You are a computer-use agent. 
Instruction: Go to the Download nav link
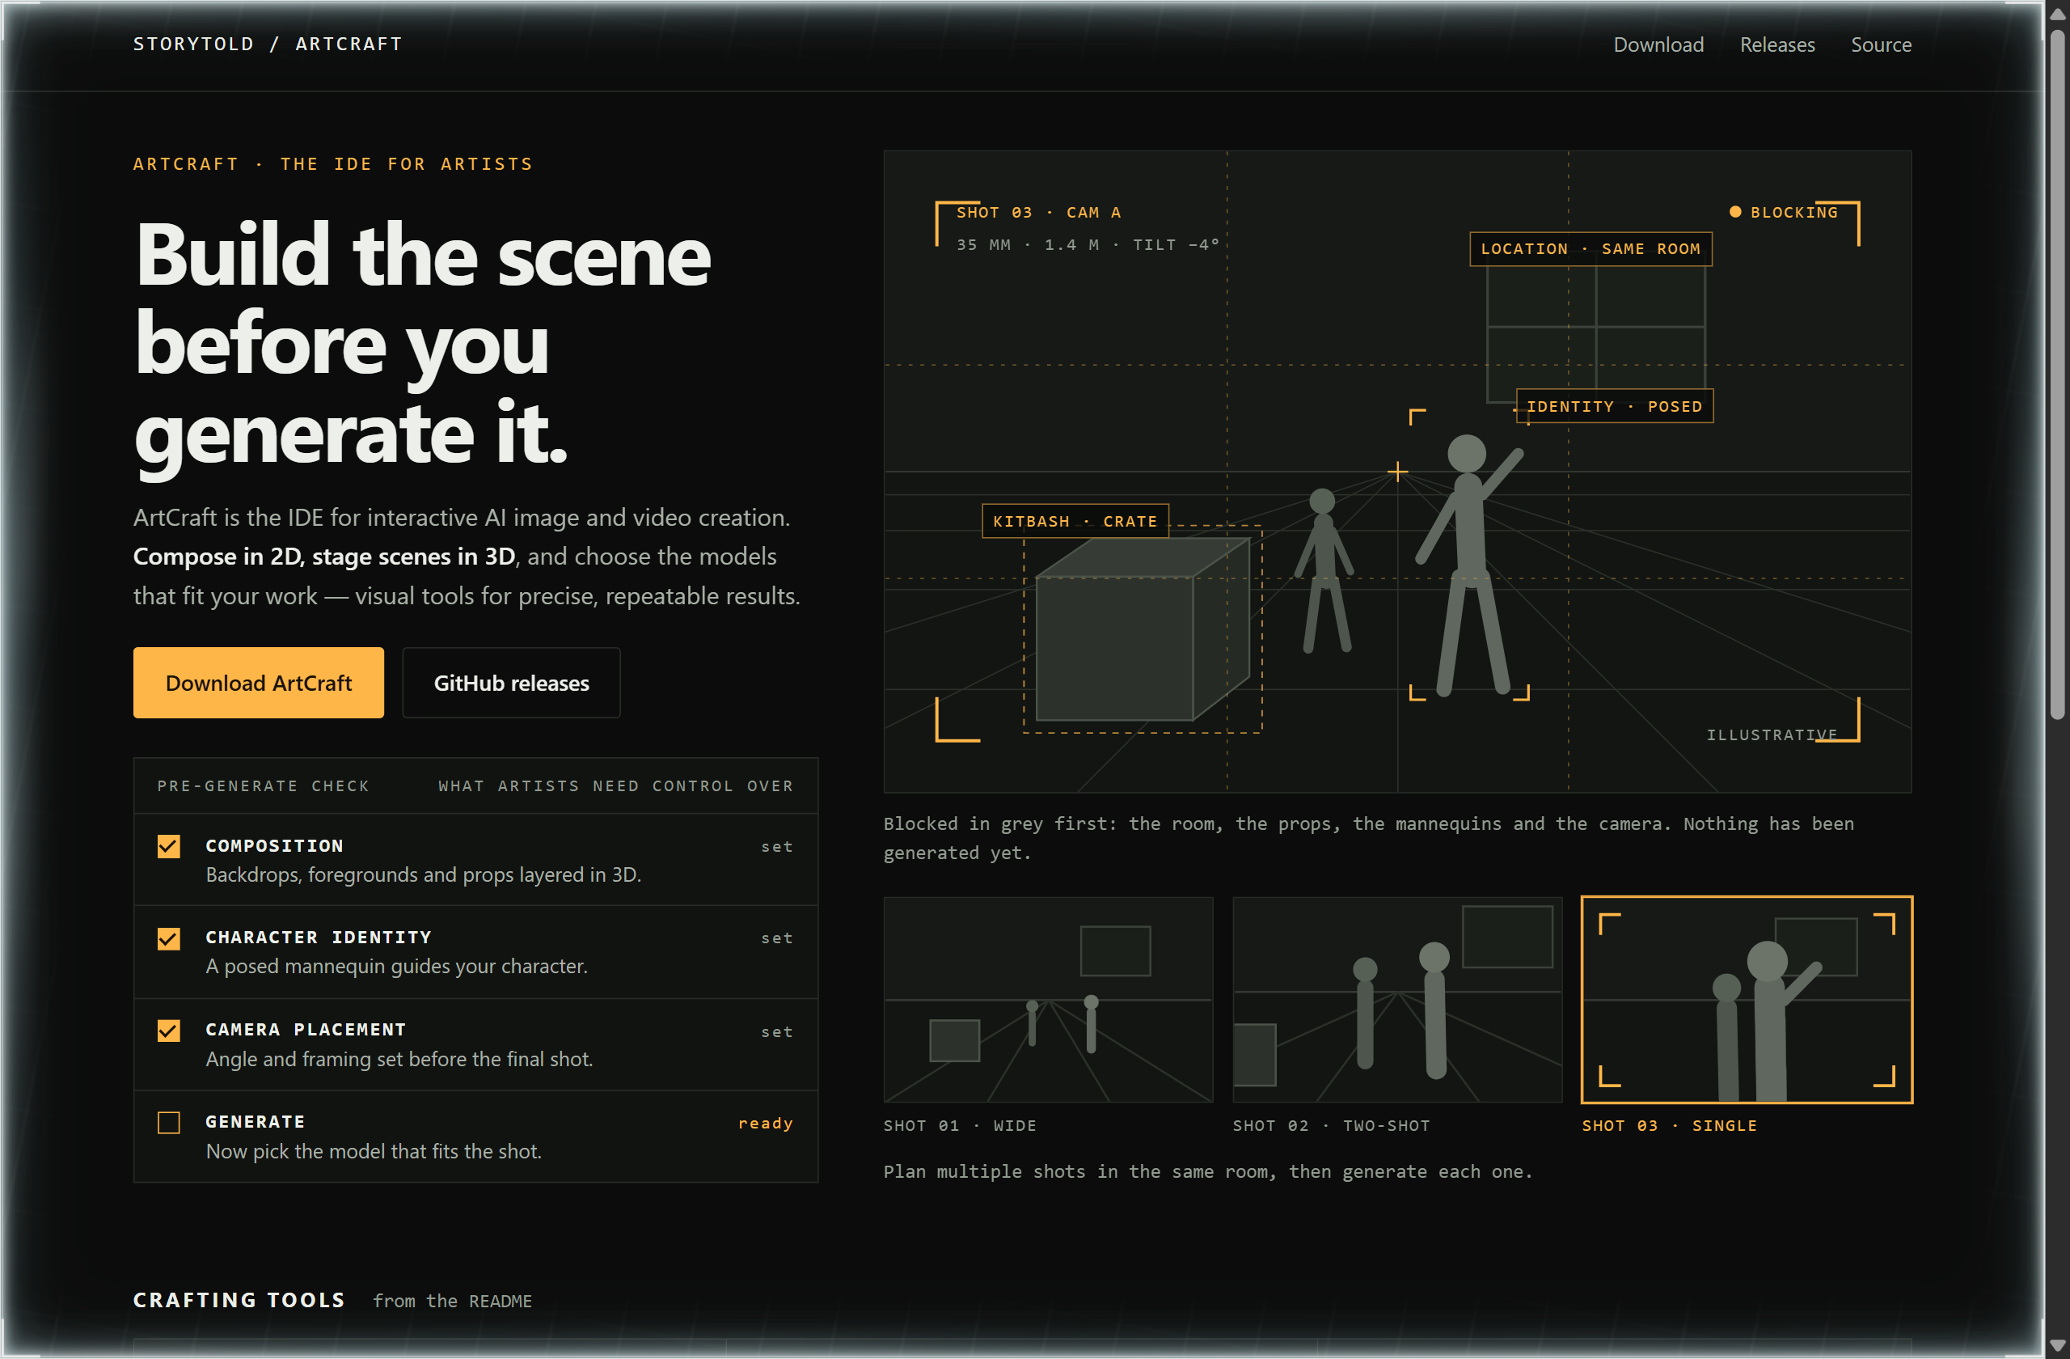[1658, 44]
